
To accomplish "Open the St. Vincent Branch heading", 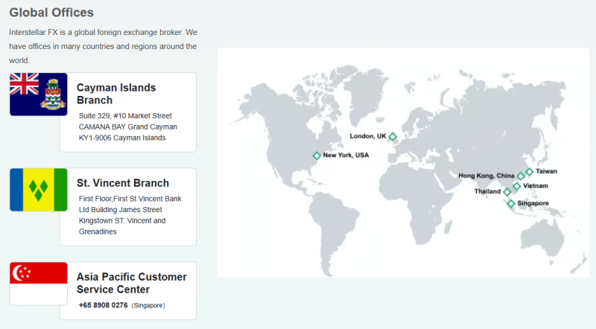I will [x=123, y=183].
